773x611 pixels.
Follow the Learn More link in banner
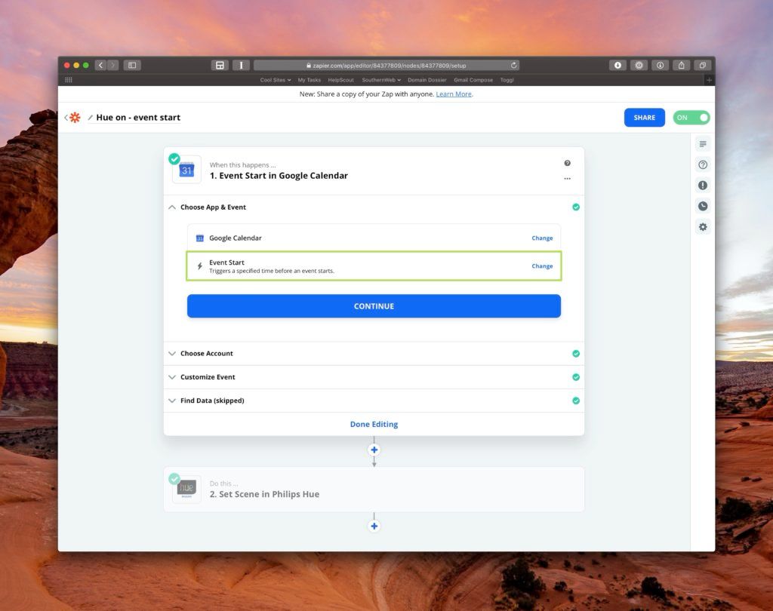pos(454,94)
